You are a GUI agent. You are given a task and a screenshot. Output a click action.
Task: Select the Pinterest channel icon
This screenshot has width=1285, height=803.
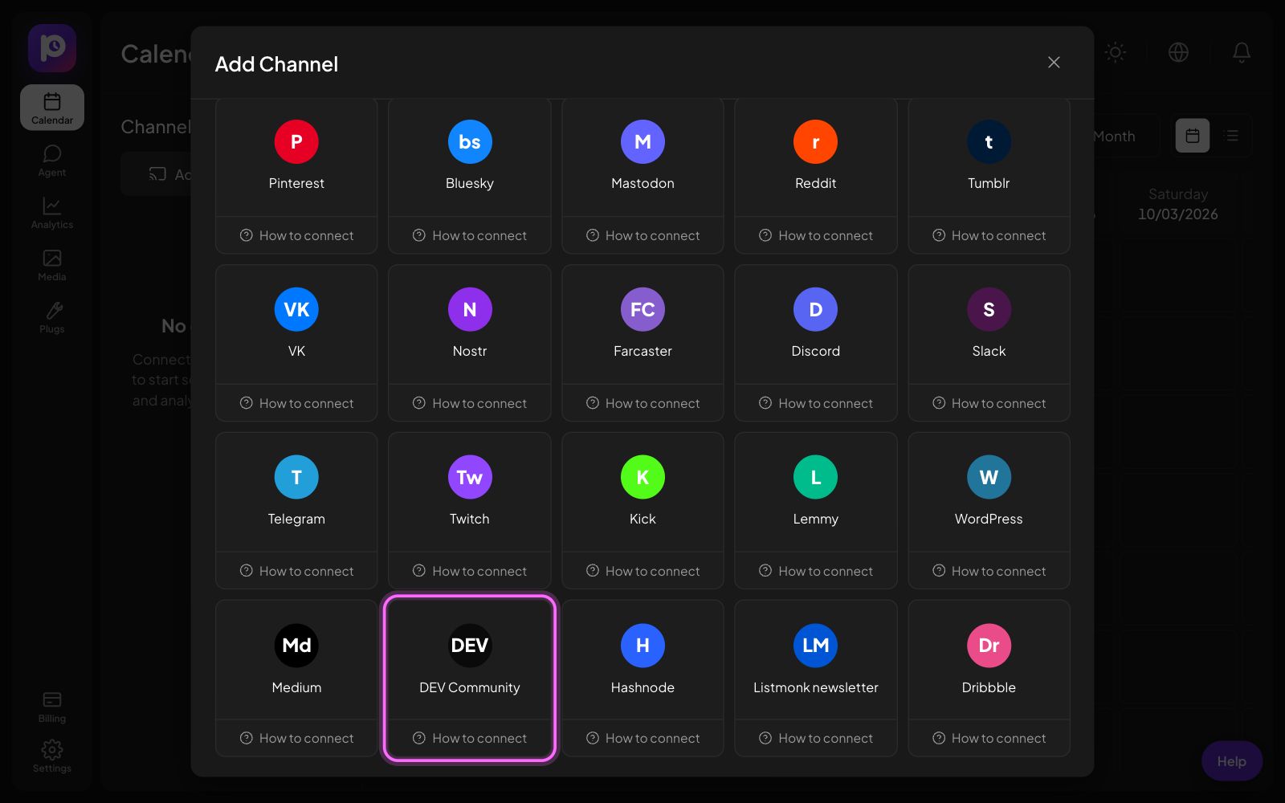point(296,142)
